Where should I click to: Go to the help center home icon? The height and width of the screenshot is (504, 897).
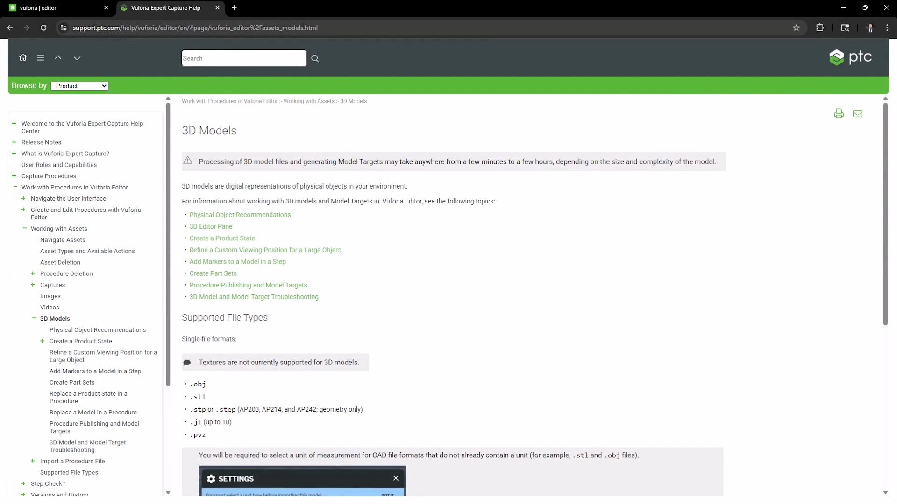(x=23, y=57)
